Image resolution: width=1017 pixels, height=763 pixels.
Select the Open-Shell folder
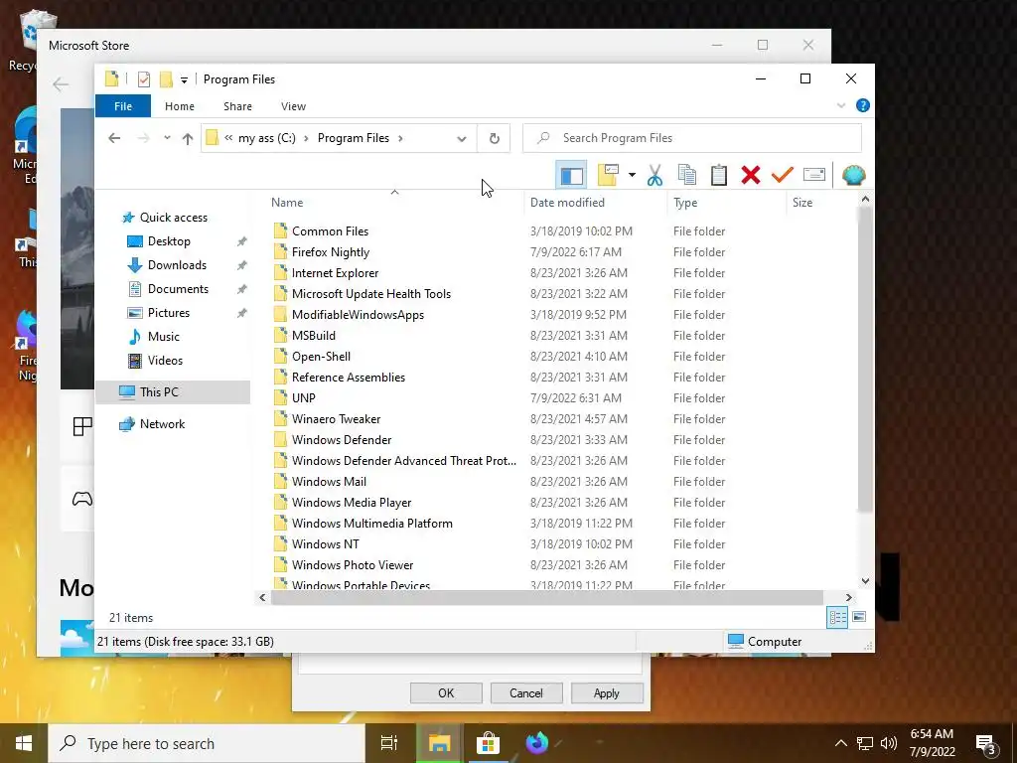pos(321,357)
